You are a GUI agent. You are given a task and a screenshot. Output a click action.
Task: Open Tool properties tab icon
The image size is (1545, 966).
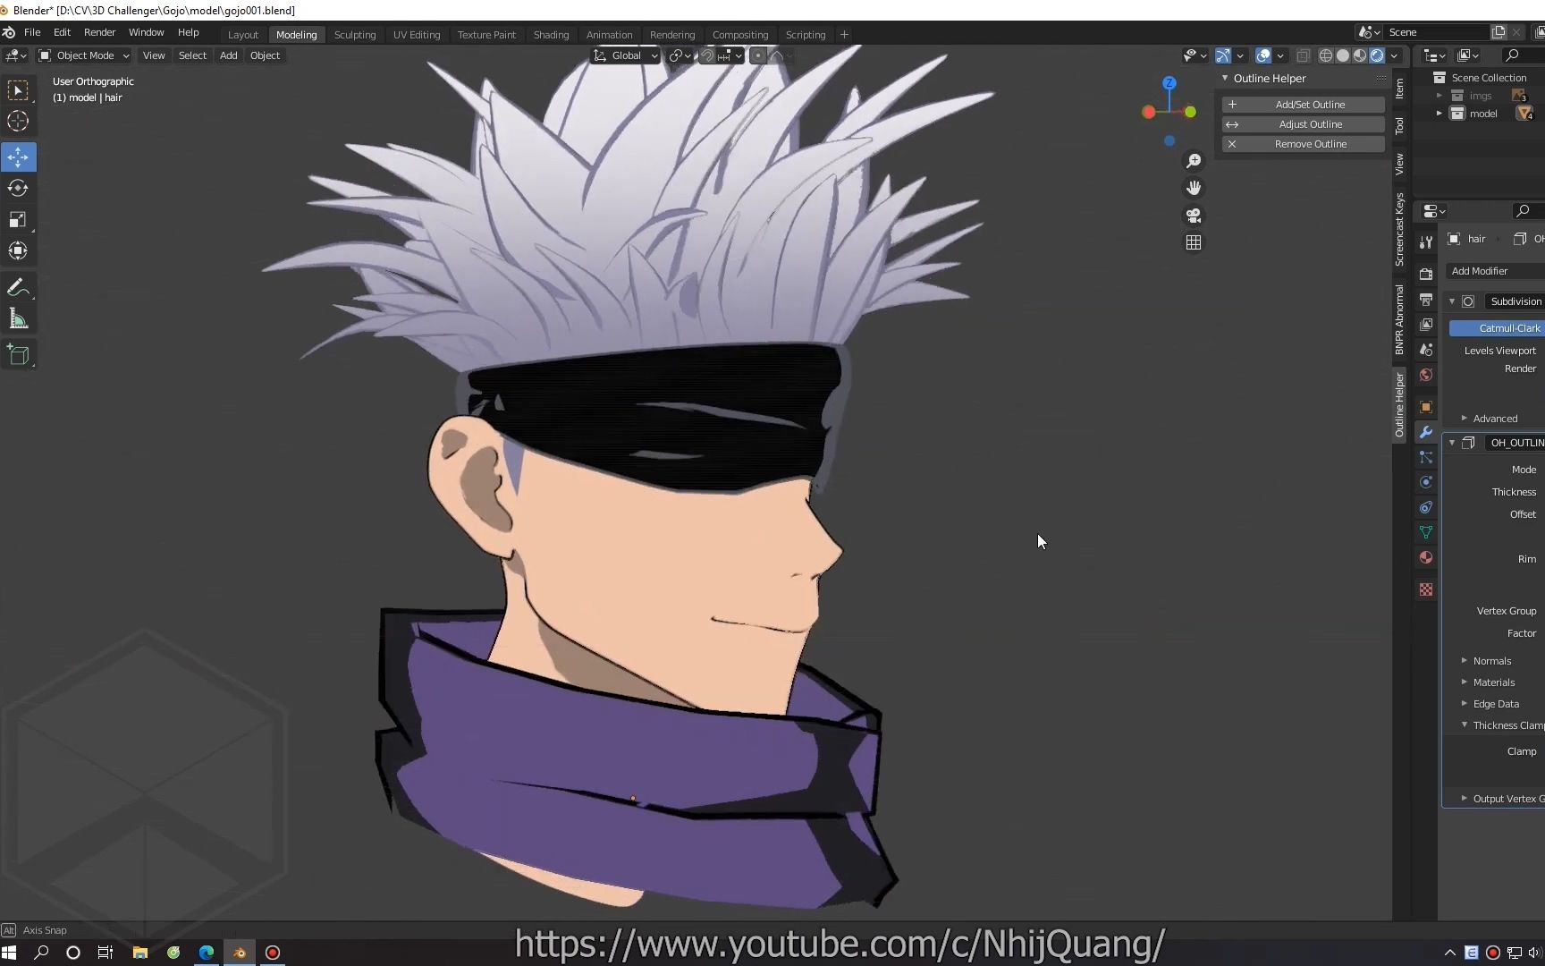pos(1426,241)
